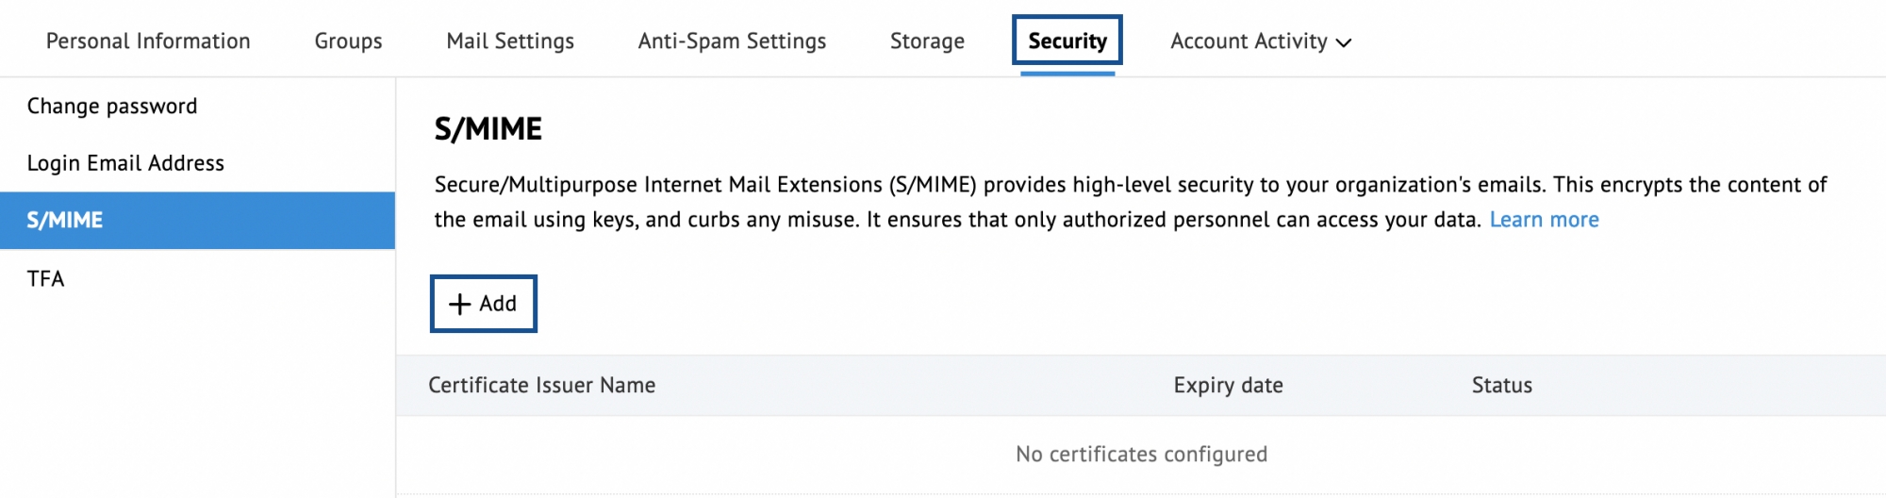Screen dimensions: 1886x498
Task: Open the Anti-Spam Settings tab
Action: click(x=732, y=41)
